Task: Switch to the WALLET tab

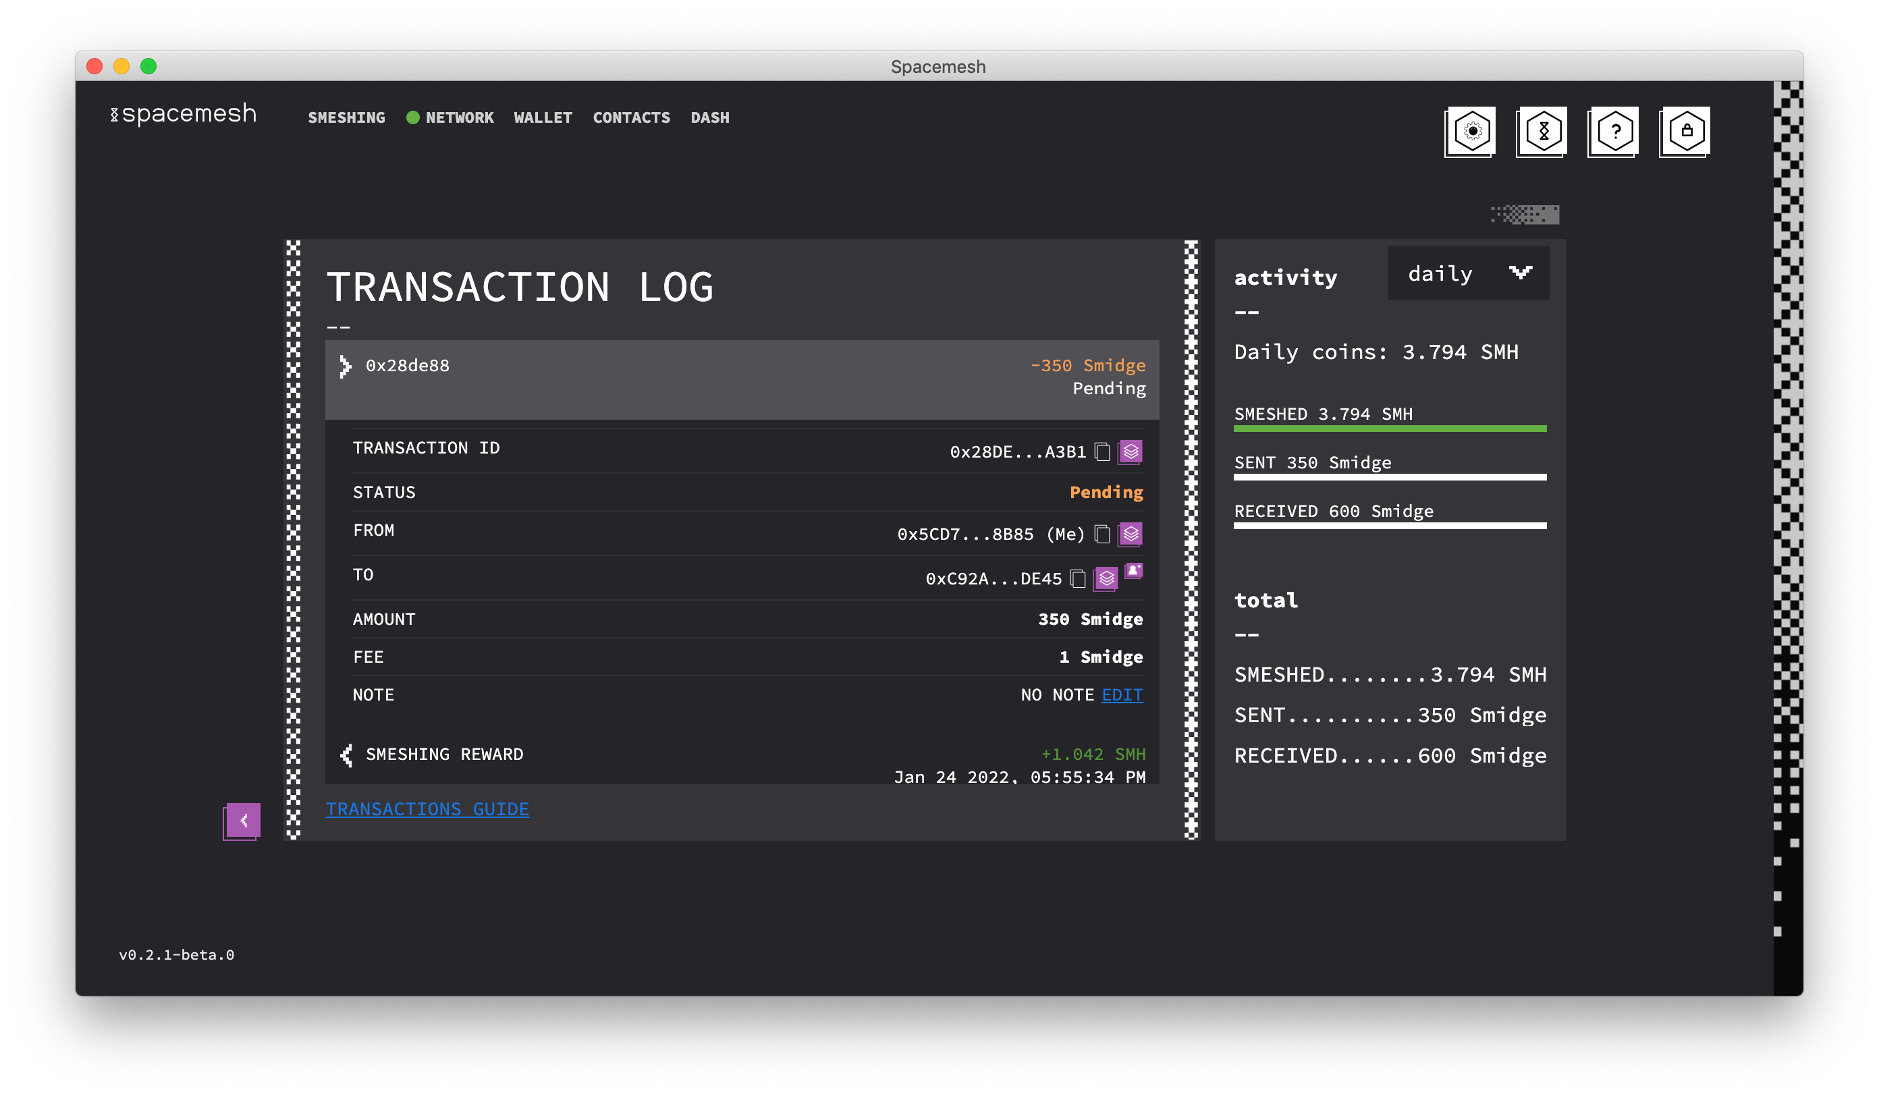Action: coord(543,118)
